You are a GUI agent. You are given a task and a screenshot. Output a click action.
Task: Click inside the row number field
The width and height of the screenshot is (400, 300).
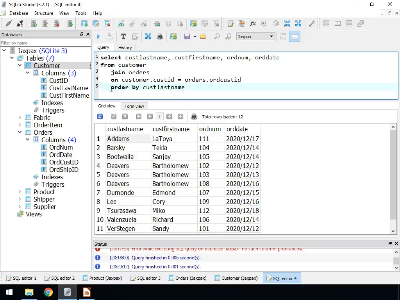[x=159, y=116]
